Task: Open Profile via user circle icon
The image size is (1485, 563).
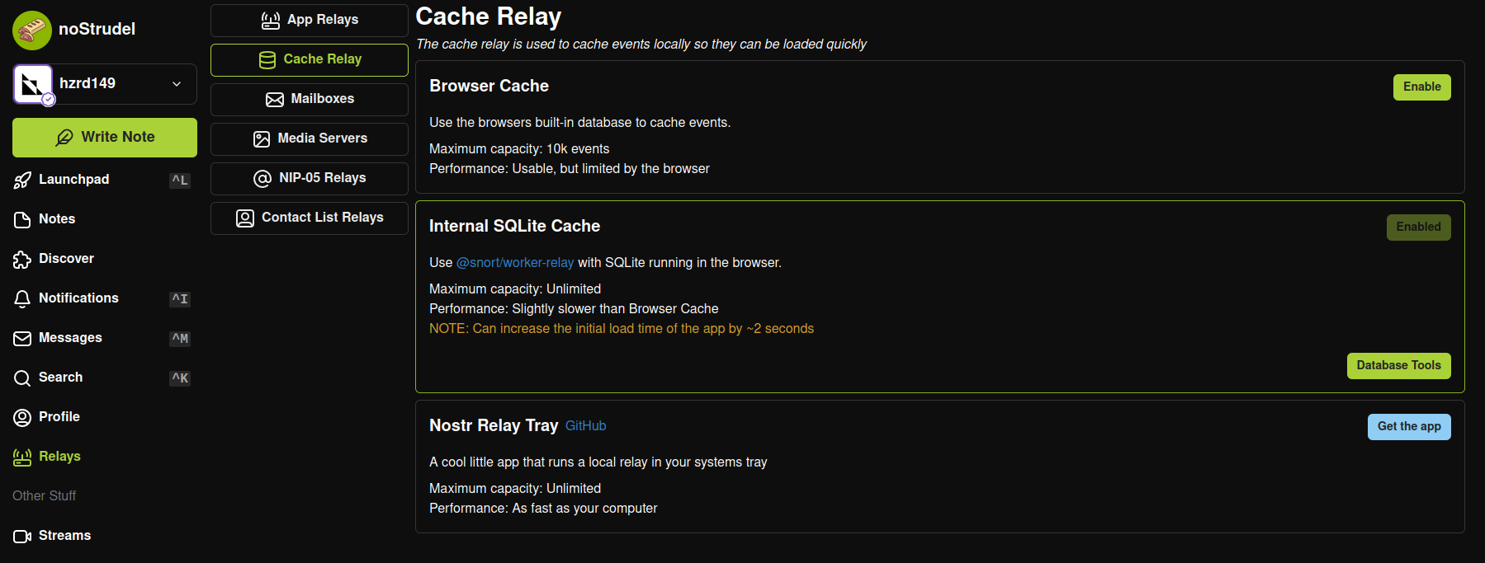Action: [x=22, y=418]
